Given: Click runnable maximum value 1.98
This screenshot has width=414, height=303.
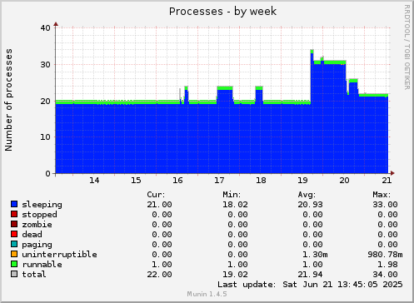Looking at the screenshot, I should pyautogui.click(x=387, y=265).
